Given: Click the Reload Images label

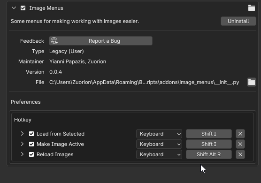Looking at the screenshot, I should (55, 154).
